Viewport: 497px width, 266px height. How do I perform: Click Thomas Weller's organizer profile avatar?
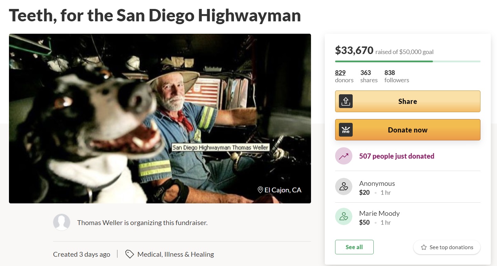[x=62, y=222]
